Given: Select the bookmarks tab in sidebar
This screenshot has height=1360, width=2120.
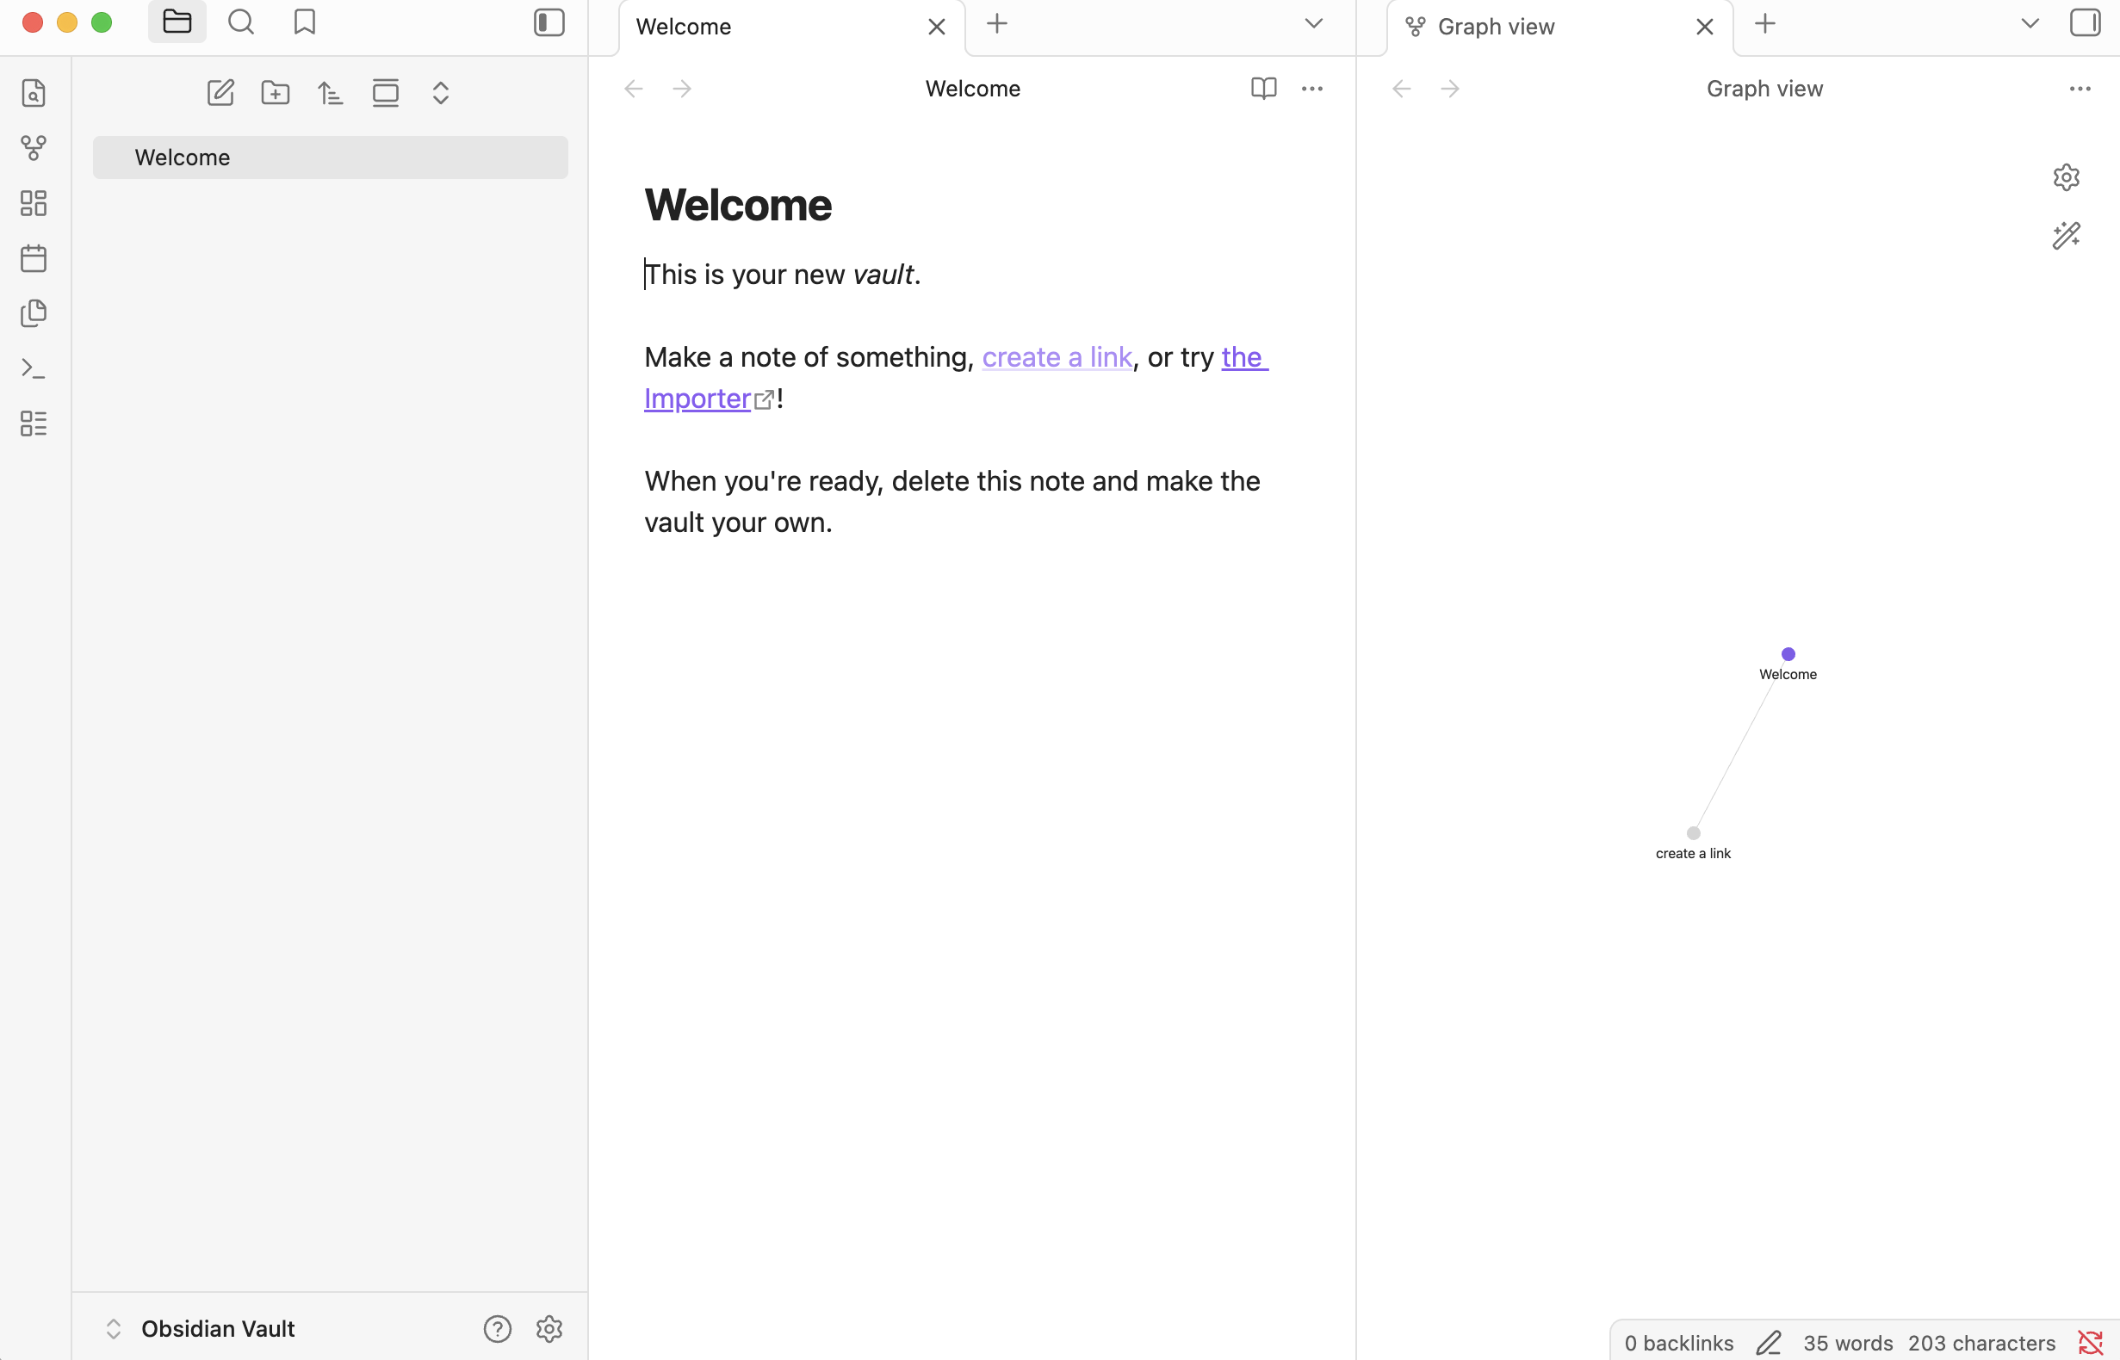Looking at the screenshot, I should [x=305, y=23].
